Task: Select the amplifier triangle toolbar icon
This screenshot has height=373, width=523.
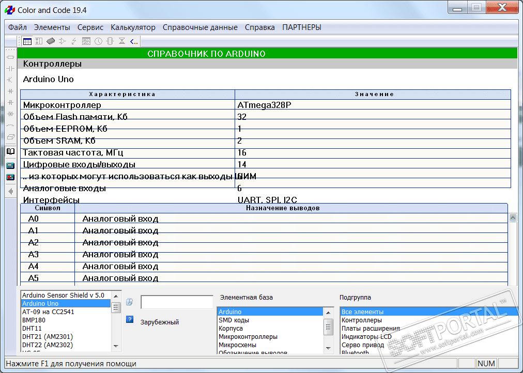Action: 63,41
